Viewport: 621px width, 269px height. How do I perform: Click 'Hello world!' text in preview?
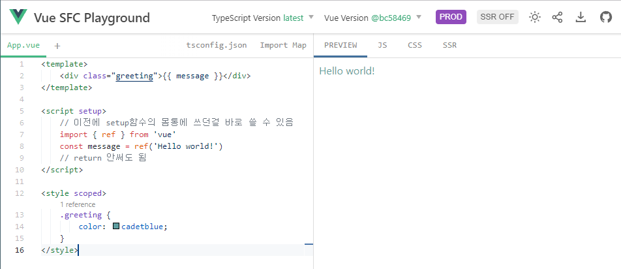coord(347,71)
